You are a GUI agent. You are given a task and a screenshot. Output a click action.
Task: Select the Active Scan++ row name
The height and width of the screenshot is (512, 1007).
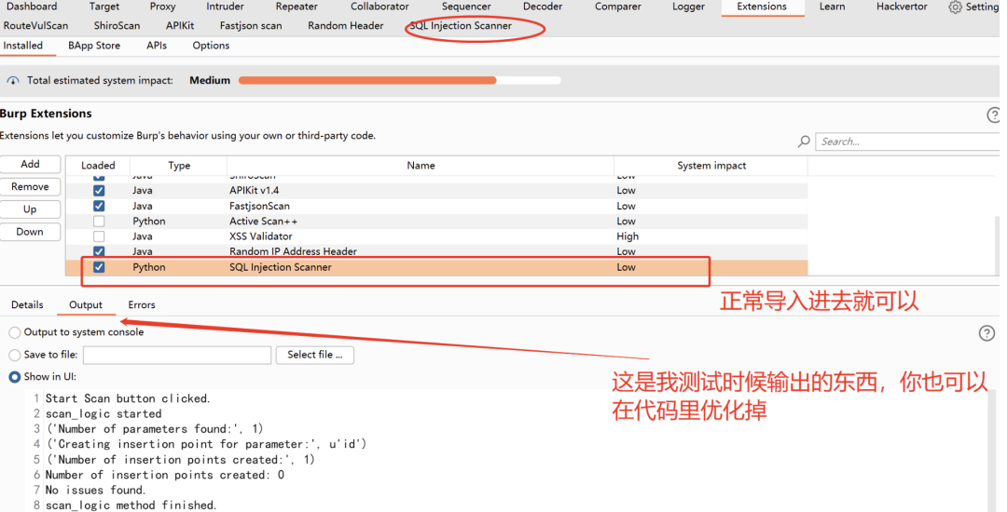pos(263,221)
